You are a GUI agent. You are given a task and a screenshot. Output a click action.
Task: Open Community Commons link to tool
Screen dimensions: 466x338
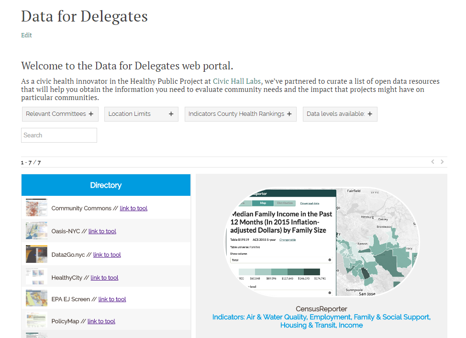[x=133, y=208]
